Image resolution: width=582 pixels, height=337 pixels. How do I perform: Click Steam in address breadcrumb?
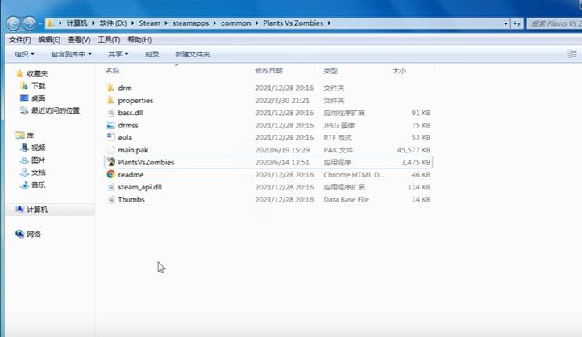[150, 23]
